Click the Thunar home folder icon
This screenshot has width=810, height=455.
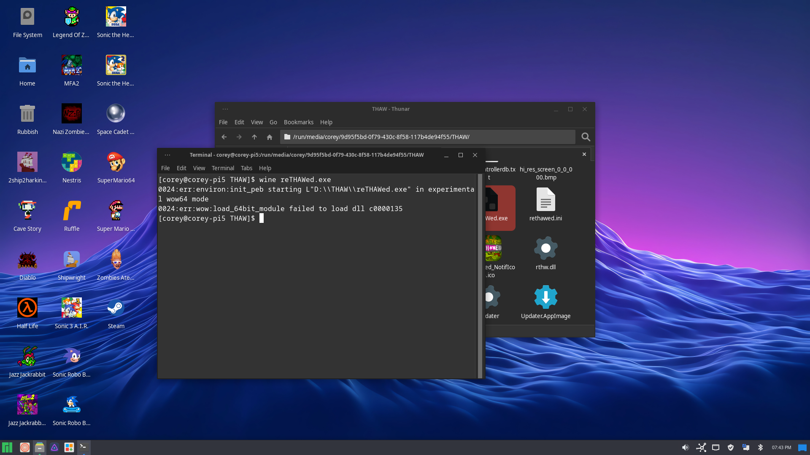pos(270,137)
